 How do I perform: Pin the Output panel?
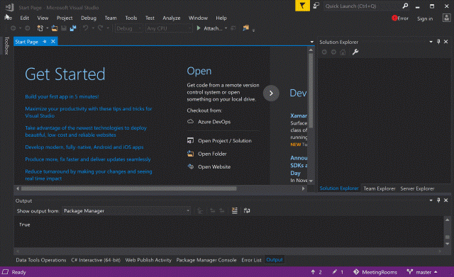point(438,200)
